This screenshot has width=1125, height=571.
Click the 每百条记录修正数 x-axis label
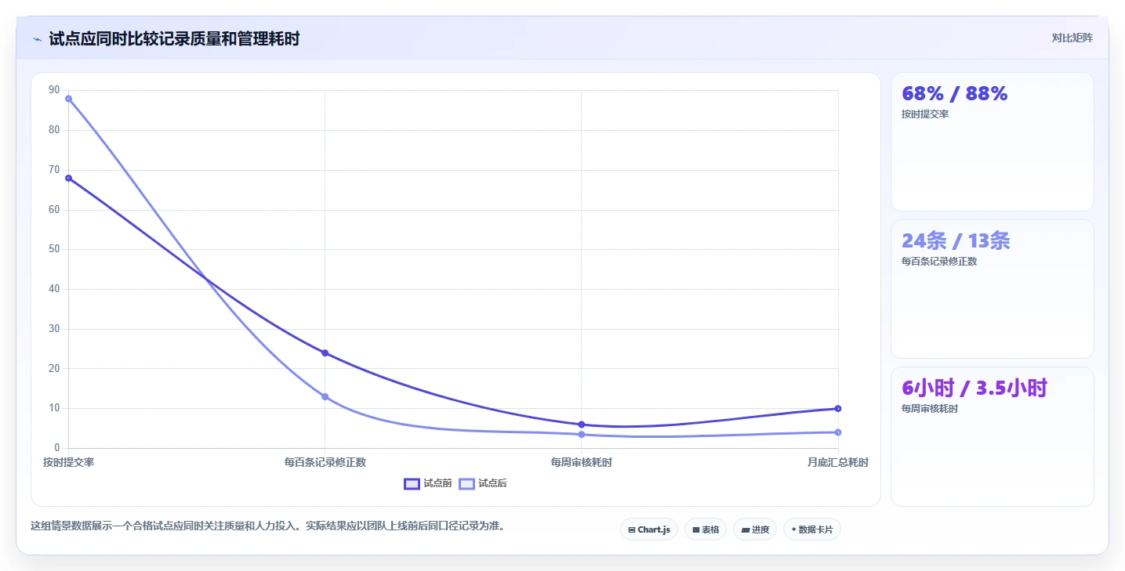[x=325, y=462]
